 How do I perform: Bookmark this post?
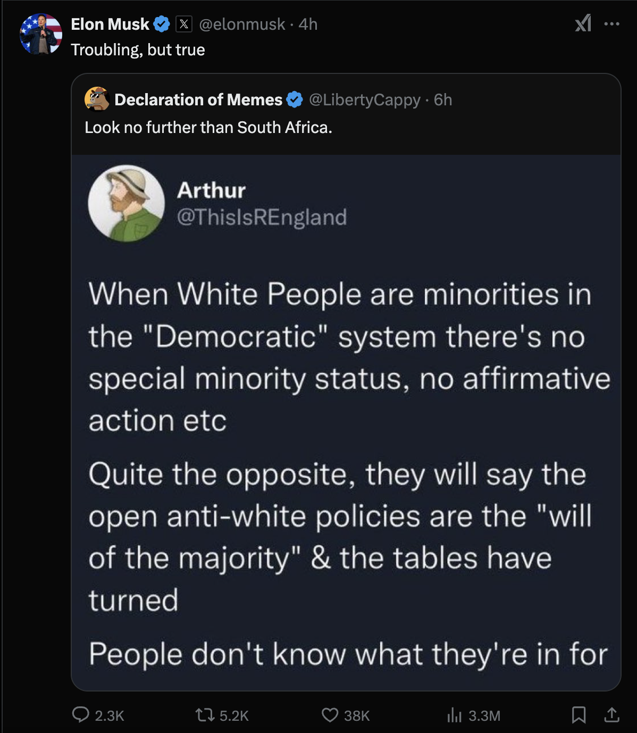click(579, 714)
